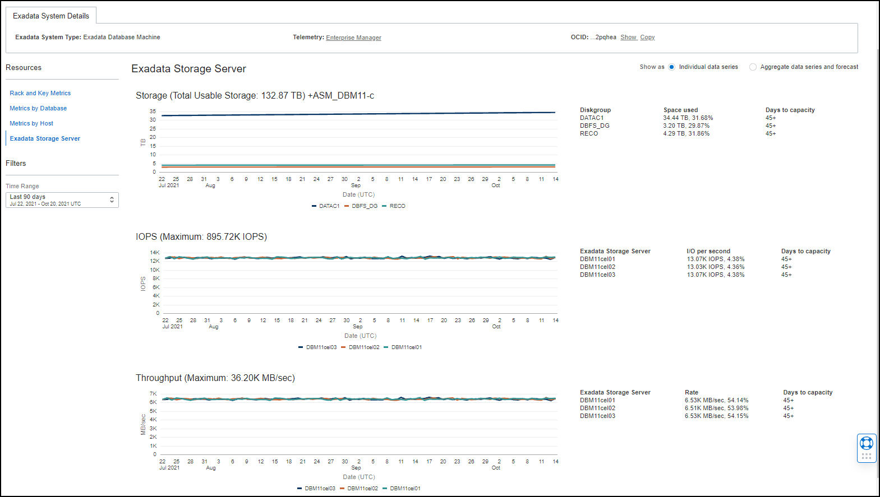The width and height of the screenshot is (880, 497).
Task: Click the Throughput Maximum 36.20K chart title
Action: [215, 378]
